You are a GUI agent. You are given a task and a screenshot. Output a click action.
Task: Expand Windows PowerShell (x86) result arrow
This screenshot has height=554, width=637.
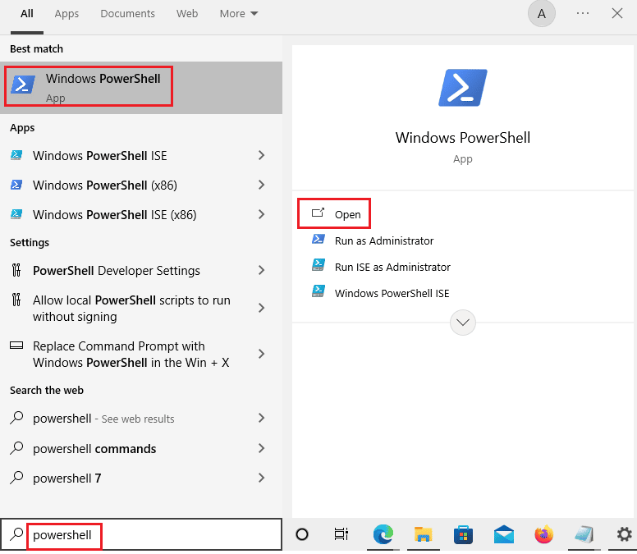[262, 185]
